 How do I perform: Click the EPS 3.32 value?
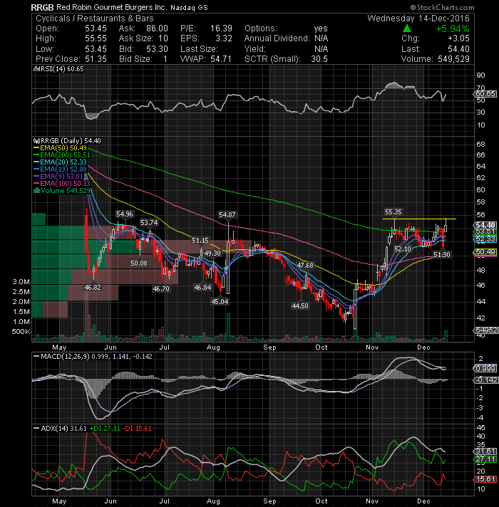[x=224, y=38]
